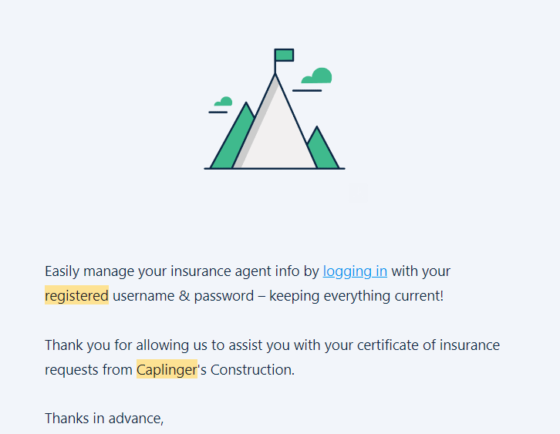Image resolution: width=560 pixels, height=434 pixels.
Task: Click the short line beside the small cloud
Action: click(x=218, y=113)
